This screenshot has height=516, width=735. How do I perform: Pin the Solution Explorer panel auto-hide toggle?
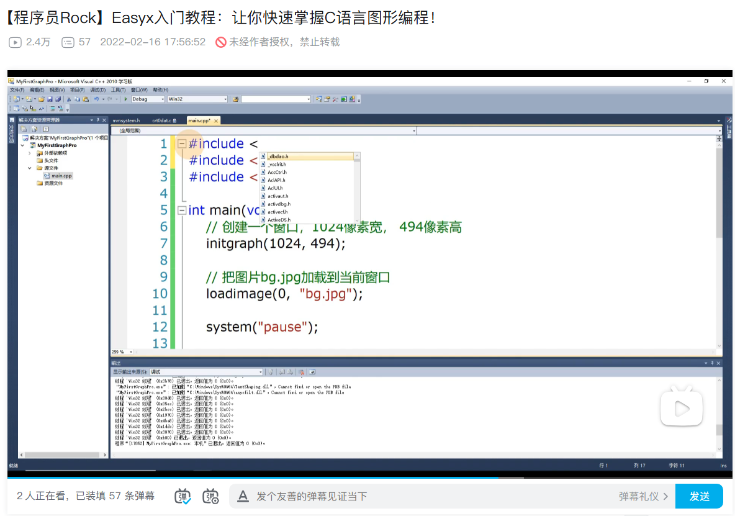(x=98, y=120)
